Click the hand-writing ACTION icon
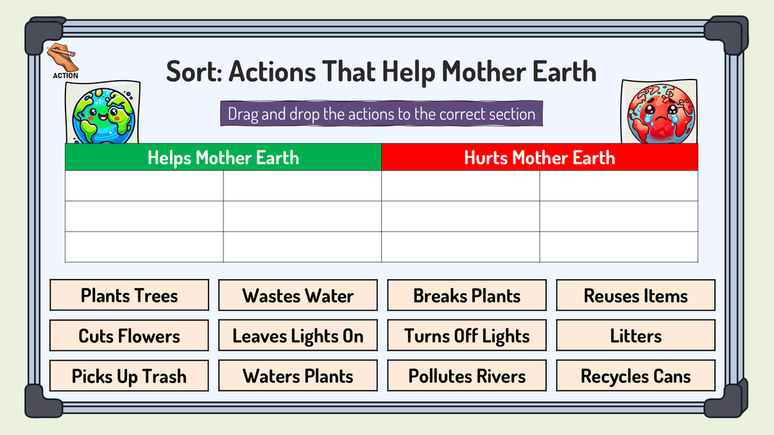The height and width of the screenshot is (435, 774). [63, 61]
